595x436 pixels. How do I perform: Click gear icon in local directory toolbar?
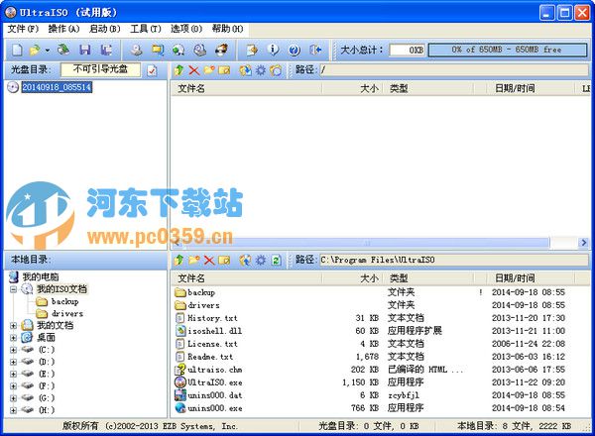click(x=260, y=260)
